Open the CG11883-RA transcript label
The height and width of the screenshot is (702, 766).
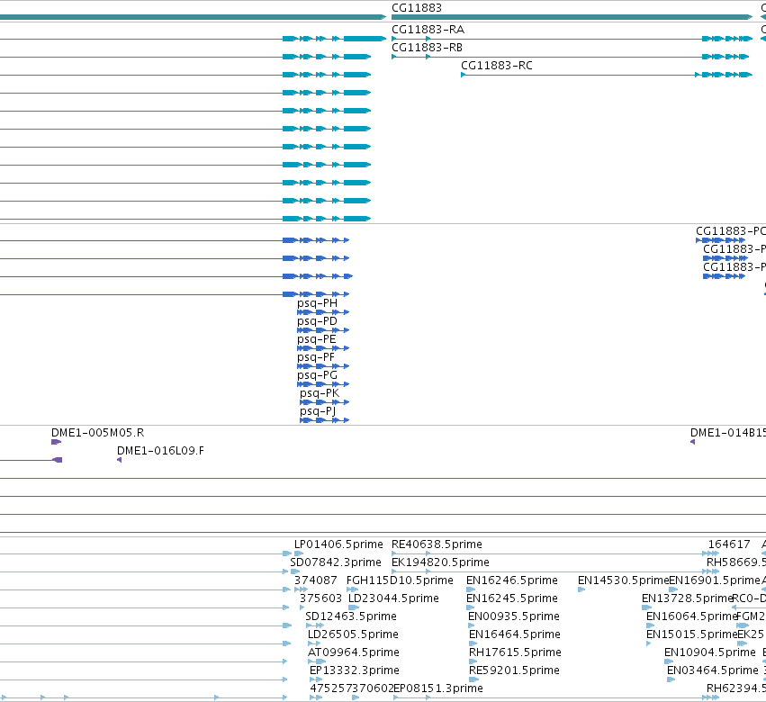click(428, 30)
